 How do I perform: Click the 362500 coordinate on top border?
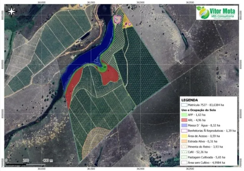[190, 3]
